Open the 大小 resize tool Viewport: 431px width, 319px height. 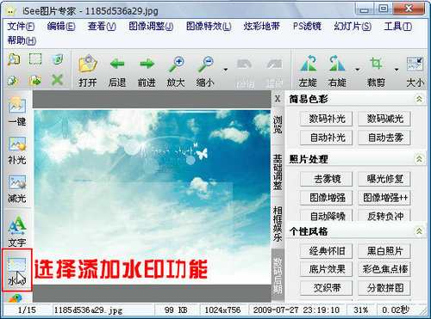click(415, 64)
